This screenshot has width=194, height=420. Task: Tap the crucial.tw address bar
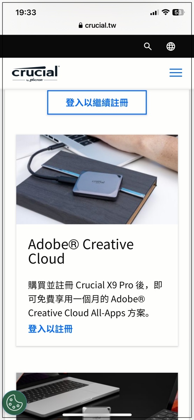click(x=97, y=26)
